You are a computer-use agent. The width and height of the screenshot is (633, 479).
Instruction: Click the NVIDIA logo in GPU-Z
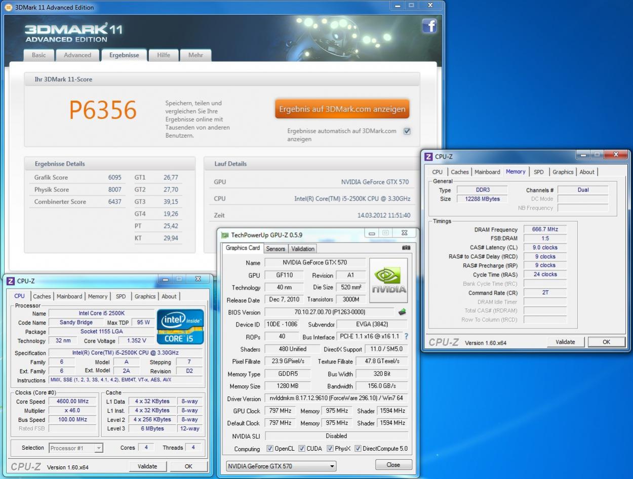pyautogui.click(x=388, y=281)
